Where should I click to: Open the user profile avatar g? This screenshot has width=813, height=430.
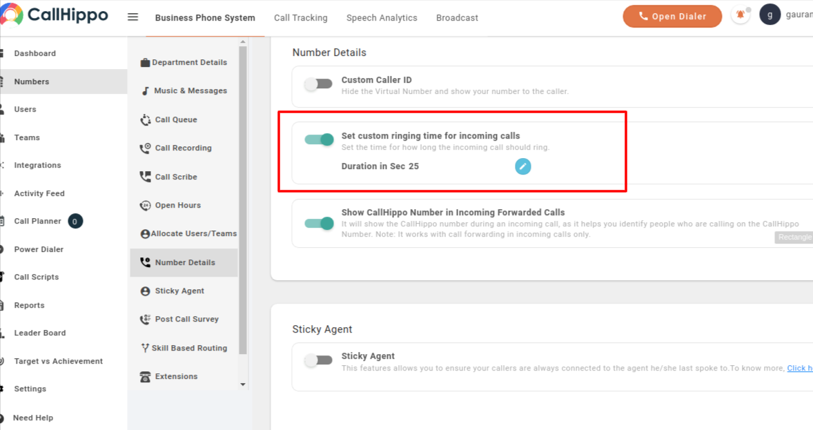[x=770, y=15]
